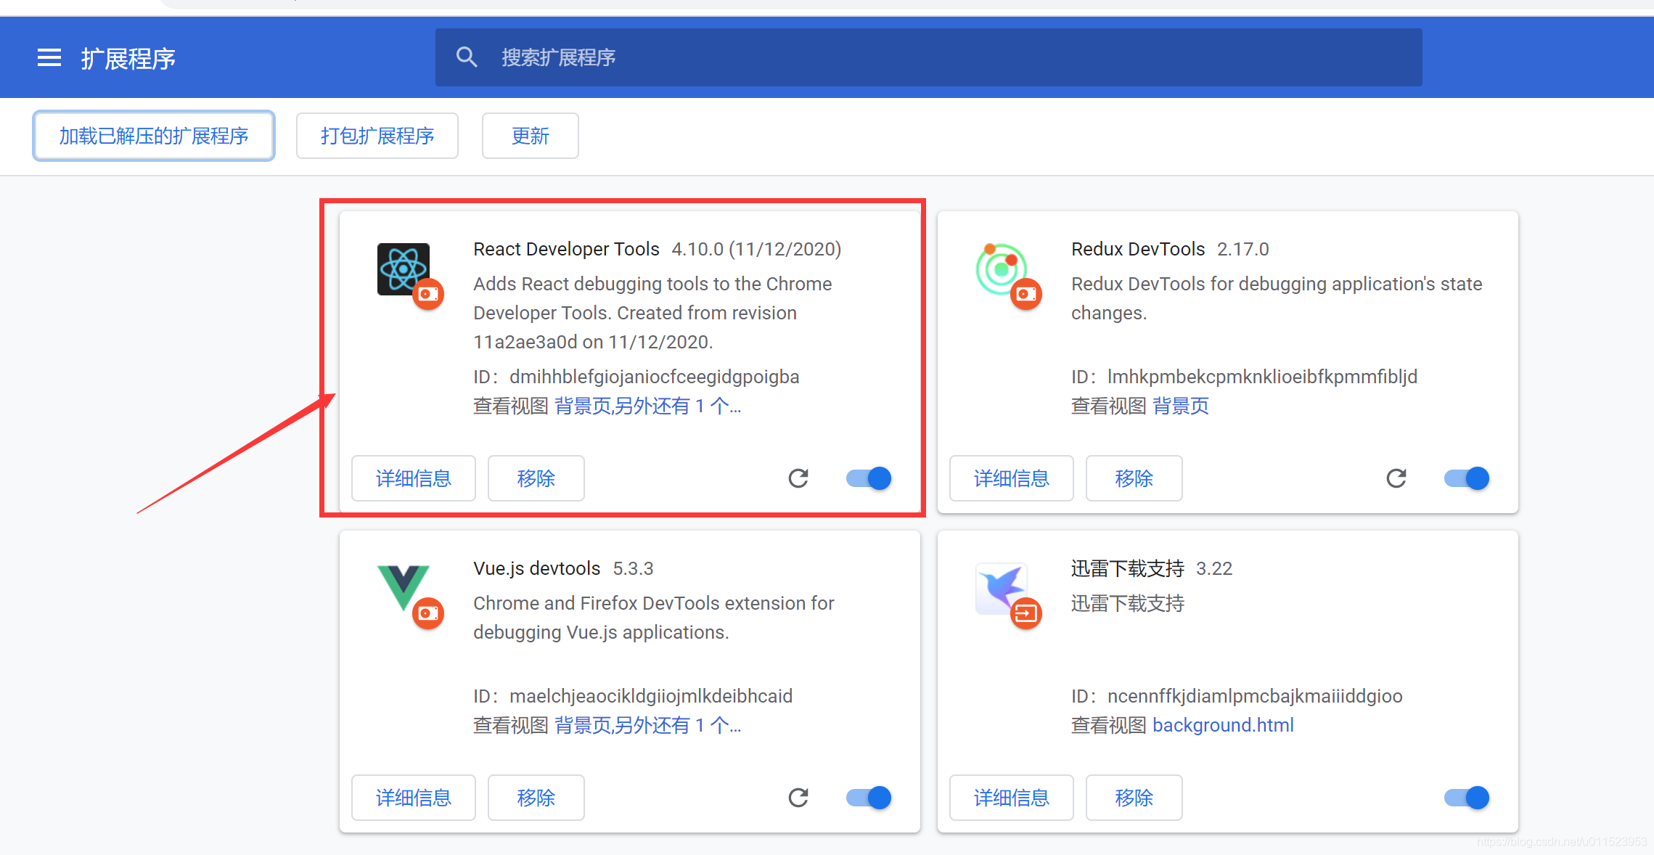
Task: Click the Redux DevTools logo icon
Action: tap(1002, 269)
